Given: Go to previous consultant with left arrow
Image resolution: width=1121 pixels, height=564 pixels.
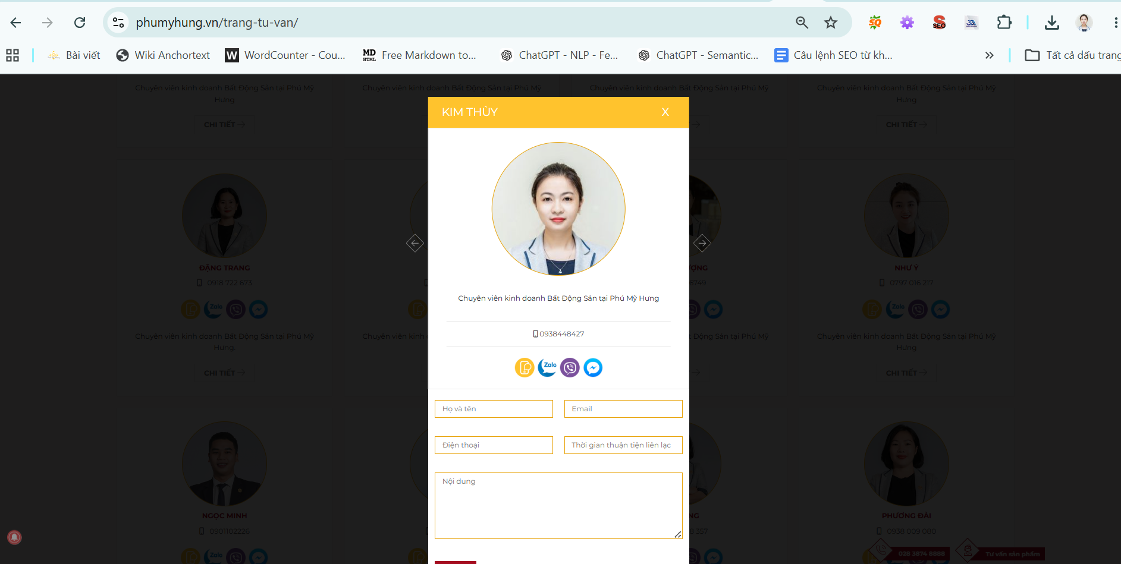Looking at the screenshot, I should point(415,243).
